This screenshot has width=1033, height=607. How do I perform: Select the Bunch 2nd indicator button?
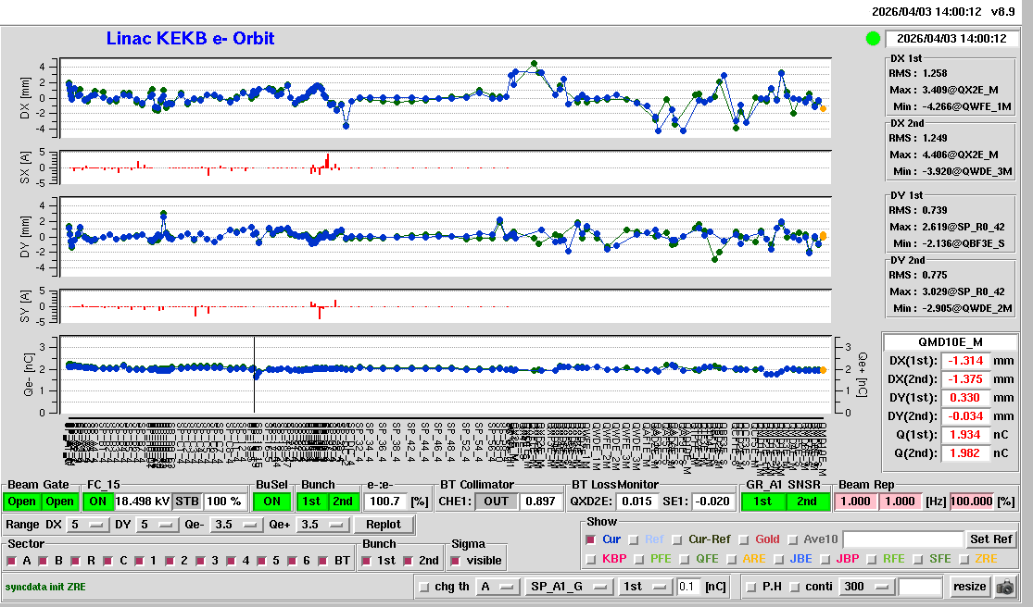coord(343,501)
